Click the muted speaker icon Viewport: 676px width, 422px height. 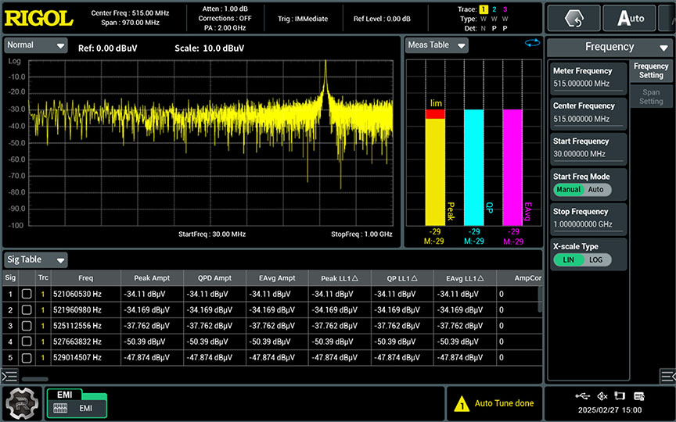(602, 396)
